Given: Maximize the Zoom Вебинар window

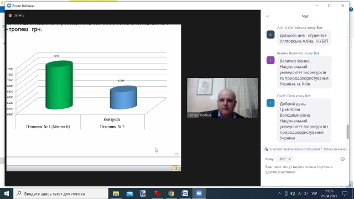Looking at the screenshot, I should 330,6.
